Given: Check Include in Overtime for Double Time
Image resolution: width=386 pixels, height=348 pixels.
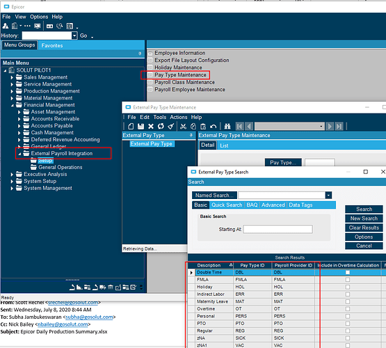Looking at the screenshot, I should (347, 272).
